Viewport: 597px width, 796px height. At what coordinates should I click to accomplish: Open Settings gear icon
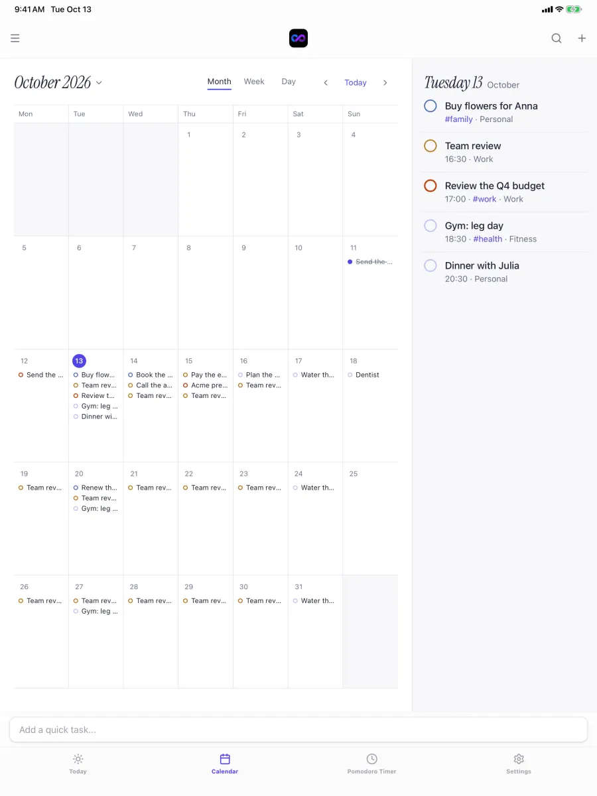click(x=519, y=759)
